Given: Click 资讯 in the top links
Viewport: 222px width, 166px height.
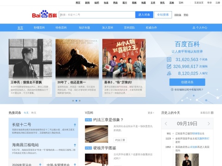Looking at the screenshot, I should (162, 3).
